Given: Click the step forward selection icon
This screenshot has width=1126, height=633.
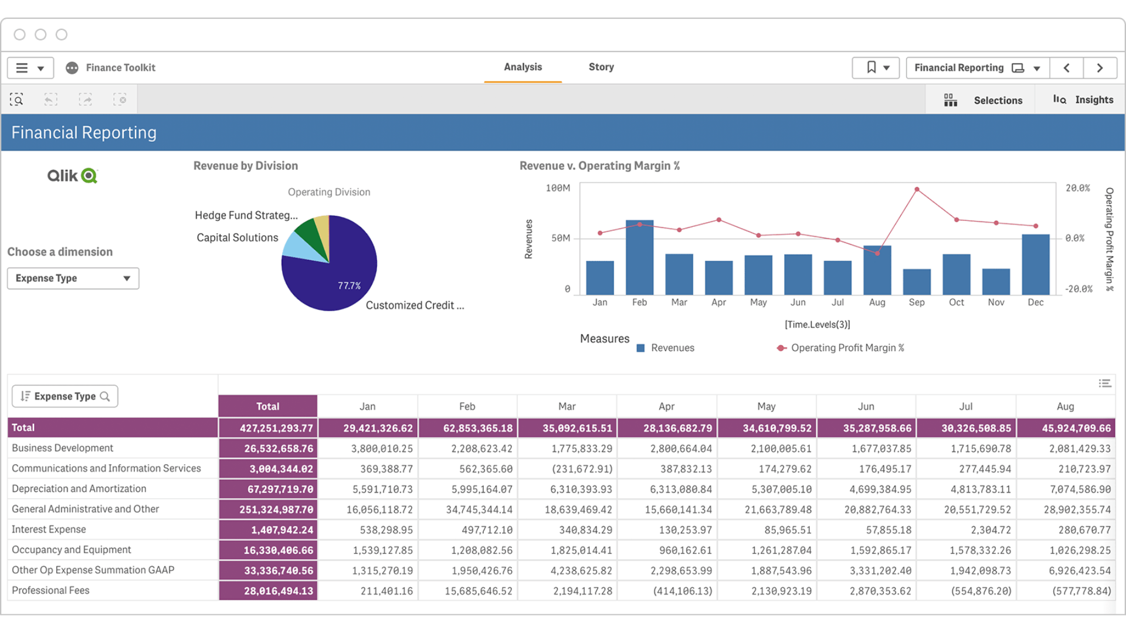Looking at the screenshot, I should [x=86, y=99].
